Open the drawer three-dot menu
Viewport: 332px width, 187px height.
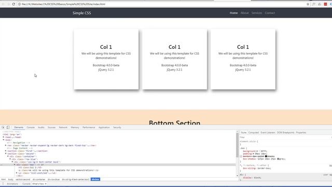tap(3, 184)
